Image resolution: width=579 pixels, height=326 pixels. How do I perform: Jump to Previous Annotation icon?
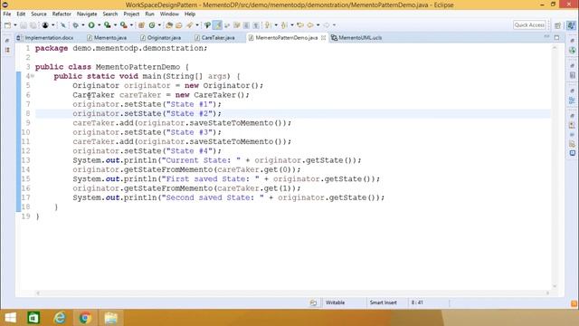284,25
